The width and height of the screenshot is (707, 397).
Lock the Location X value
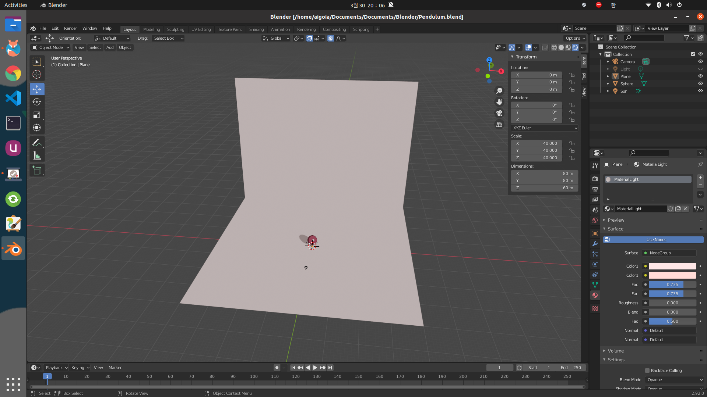[x=572, y=75]
